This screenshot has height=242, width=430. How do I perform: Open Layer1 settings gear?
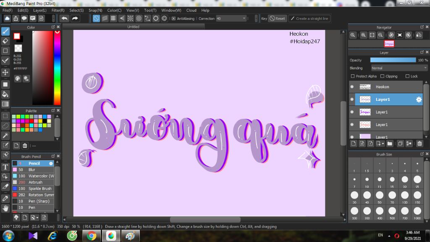pos(419,100)
